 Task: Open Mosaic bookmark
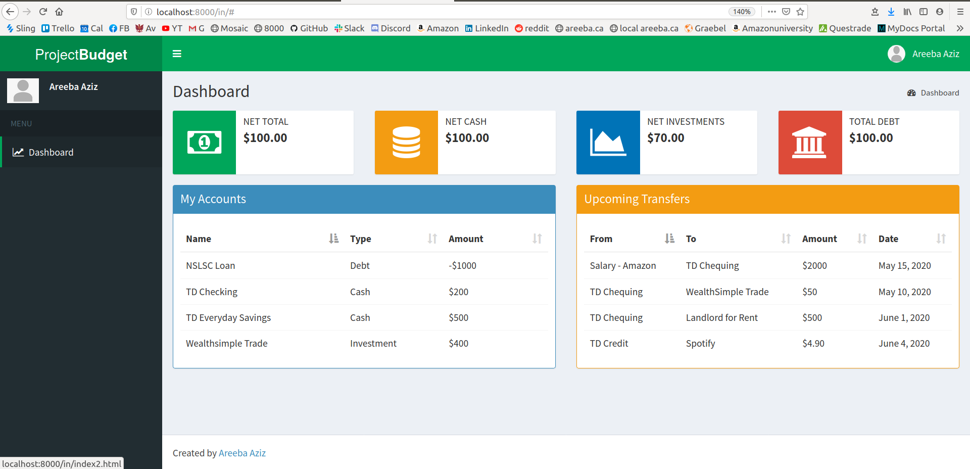click(x=229, y=28)
